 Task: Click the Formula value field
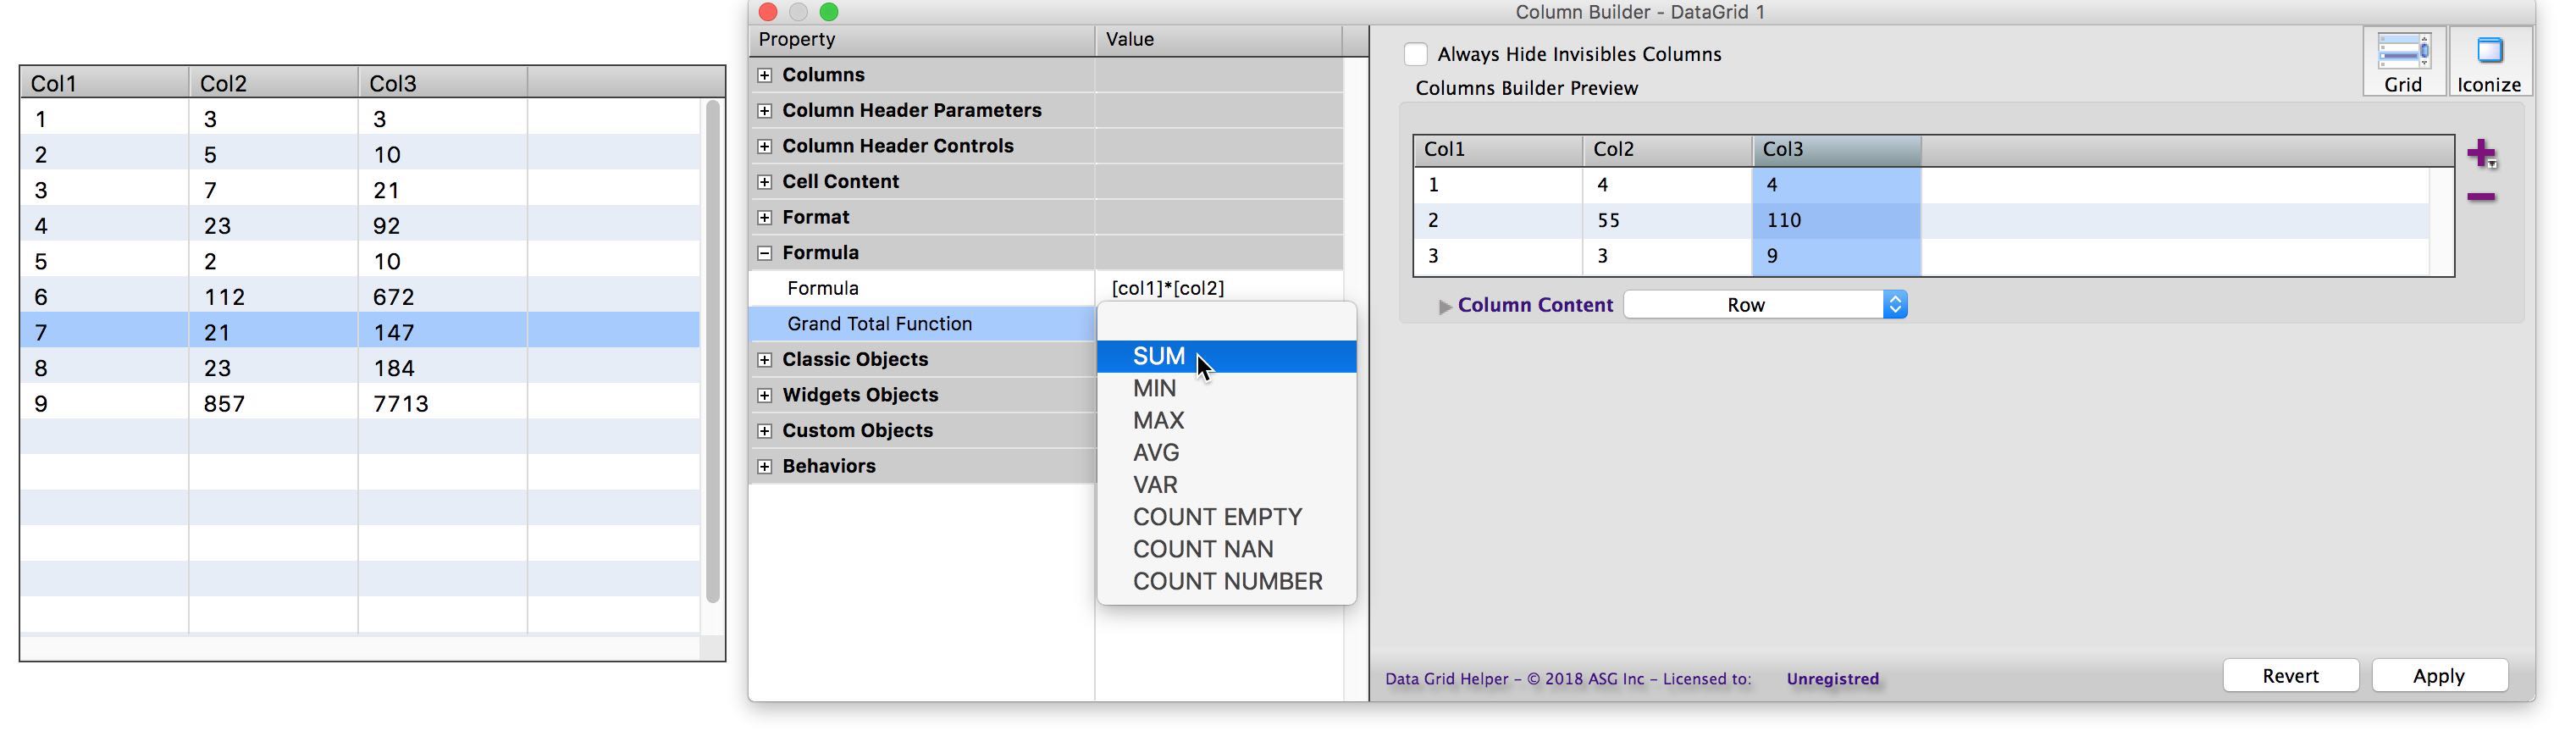(1218, 288)
